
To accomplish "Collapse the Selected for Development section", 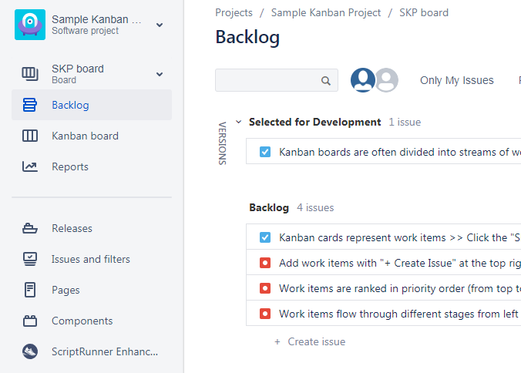I will coord(239,122).
